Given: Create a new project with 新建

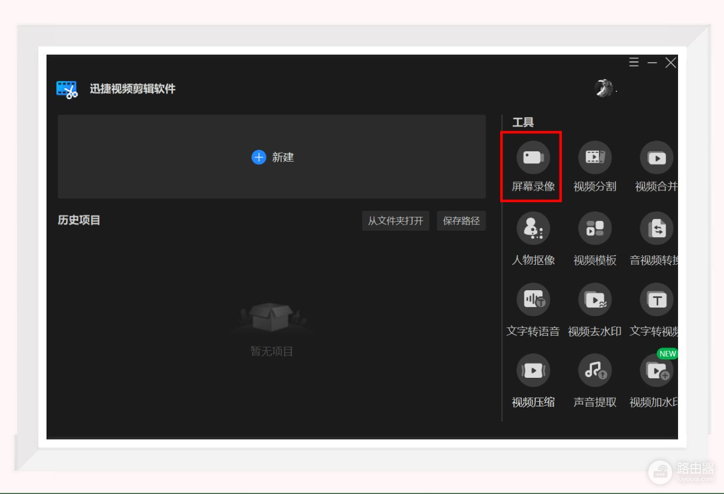Looking at the screenshot, I should (x=272, y=157).
